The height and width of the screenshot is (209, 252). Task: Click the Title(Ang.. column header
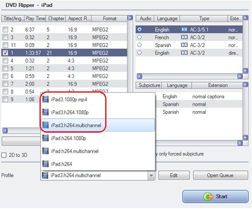point(13,19)
